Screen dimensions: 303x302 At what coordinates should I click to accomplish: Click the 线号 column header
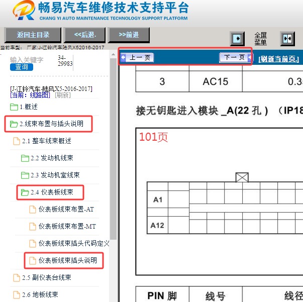pyautogui.click(x=216, y=295)
